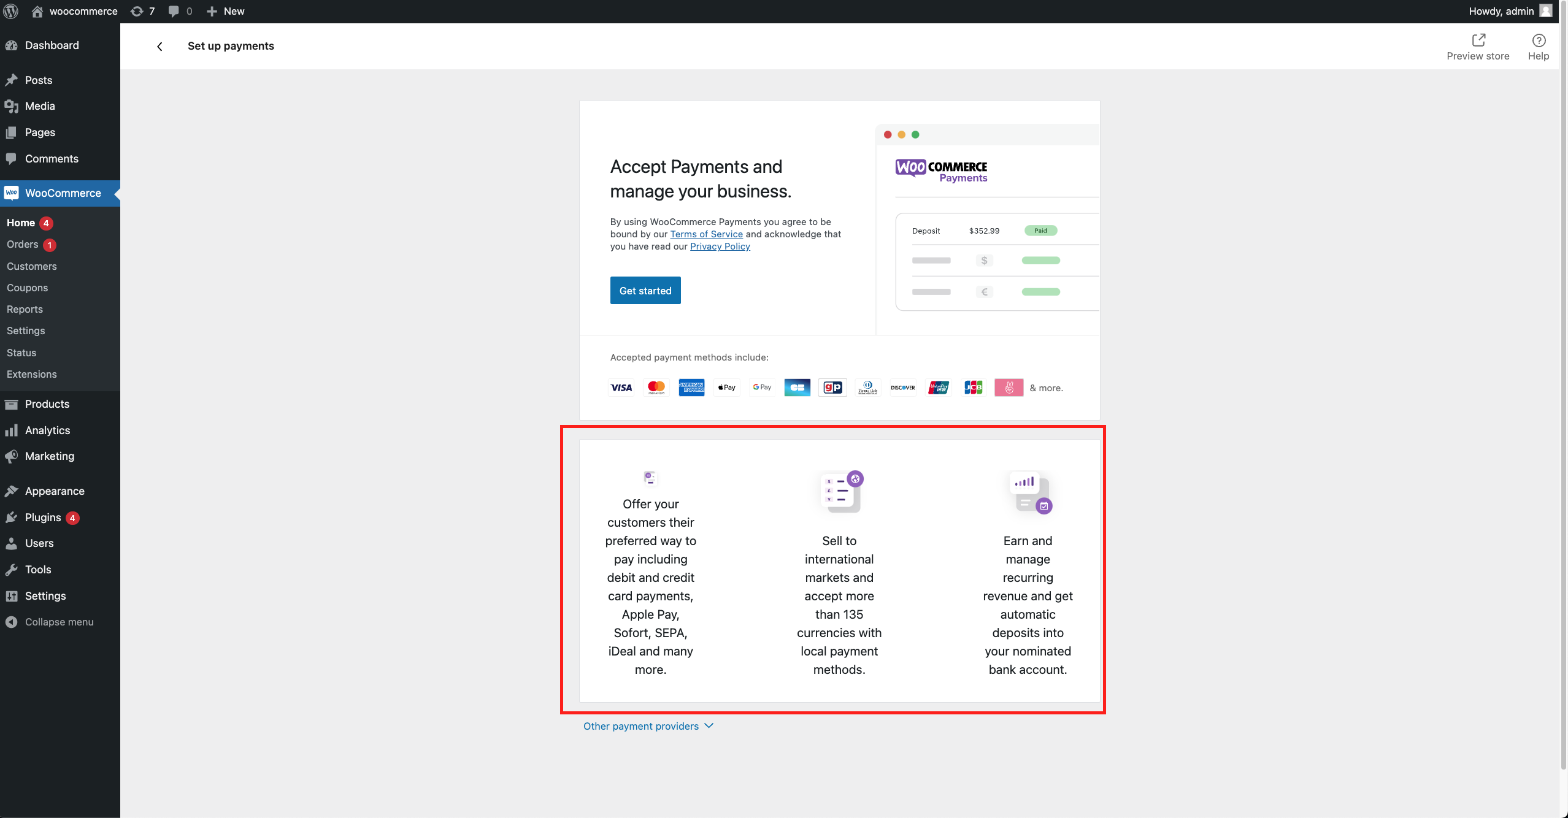Screen dimensions: 1568x818
Task: Click the Get started button
Action: pos(645,290)
